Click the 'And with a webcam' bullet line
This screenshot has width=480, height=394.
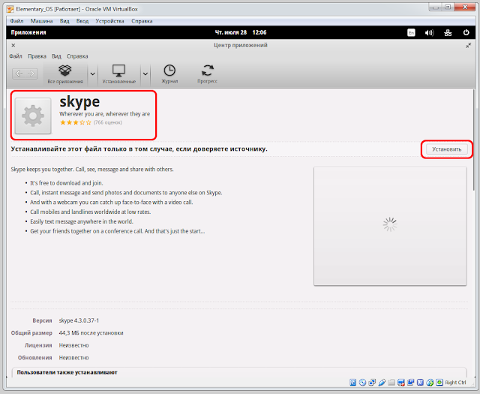click(112, 202)
